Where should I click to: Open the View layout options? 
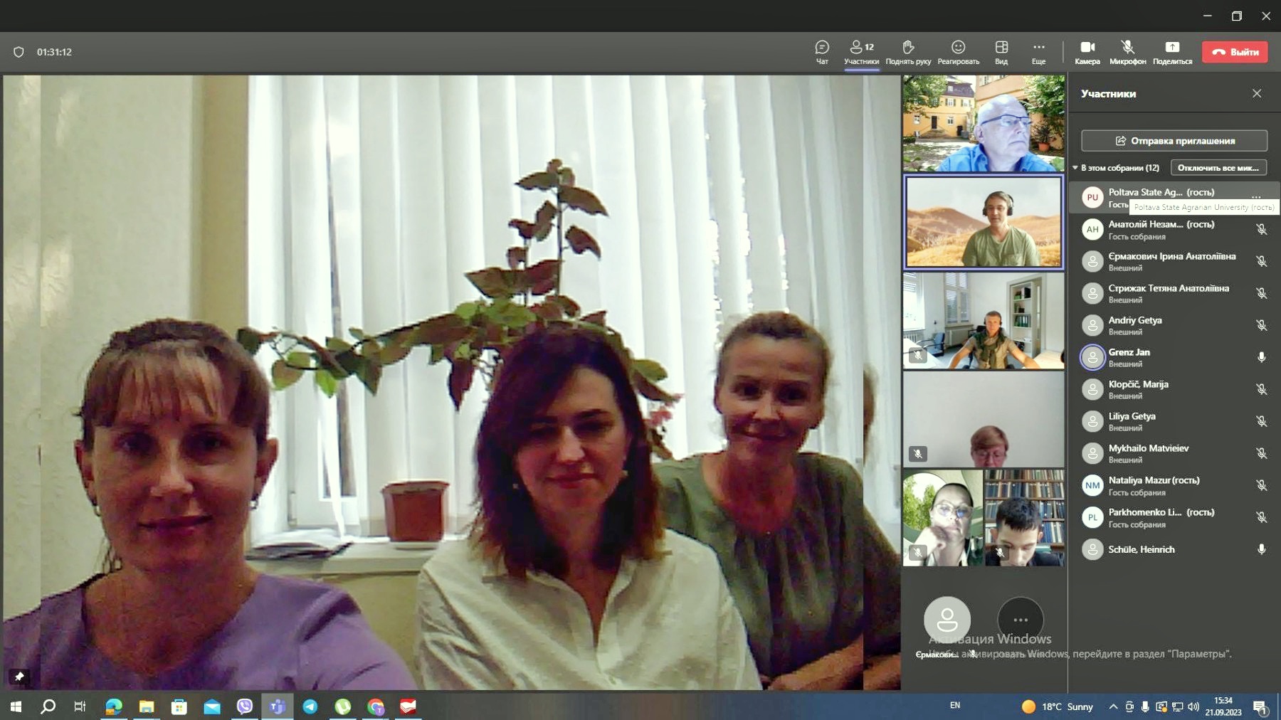tap(1001, 52)
